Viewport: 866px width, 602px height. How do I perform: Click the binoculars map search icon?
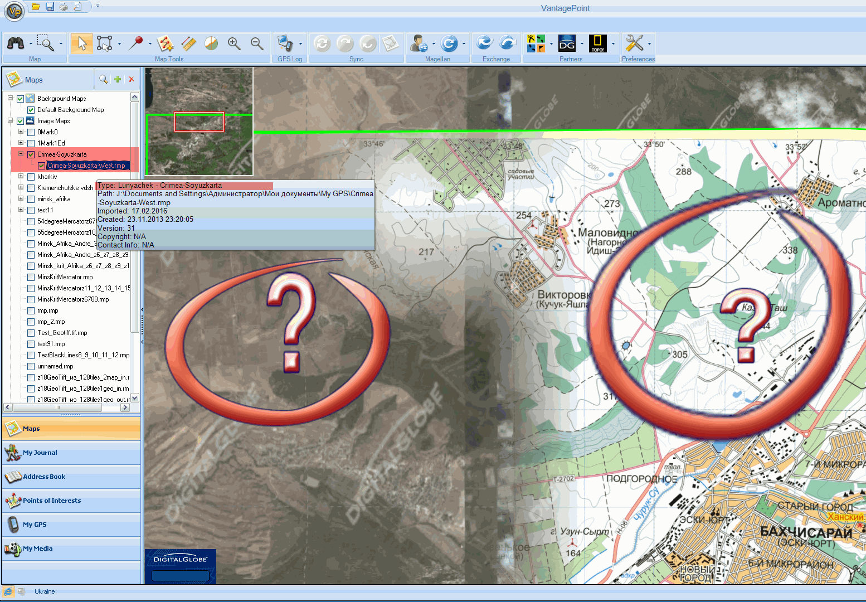(x=16, y=43)
